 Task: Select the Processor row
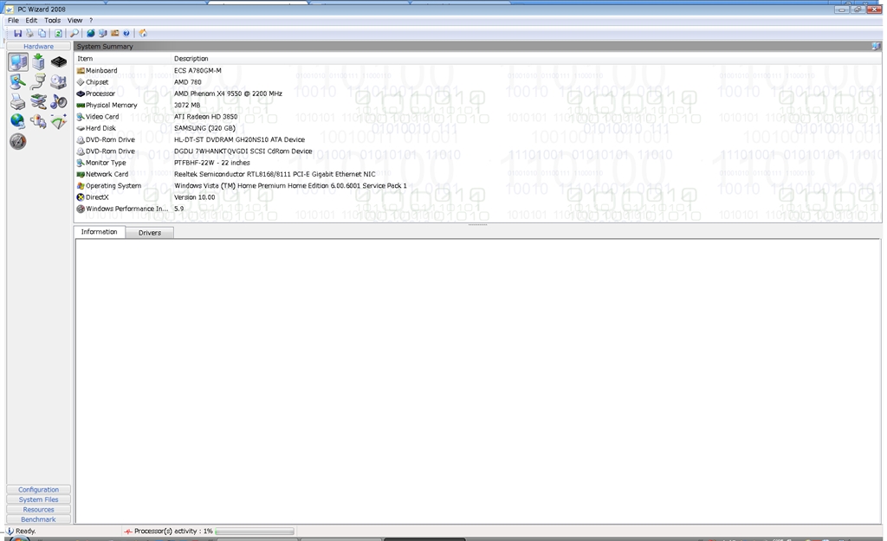pyautogui.click(x=478, y=93)
